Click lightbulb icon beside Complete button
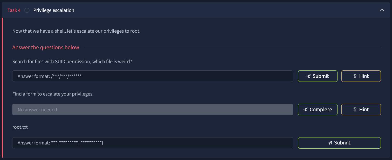The width and height of the screenshot is (392, 160). [x=355, y=110]
